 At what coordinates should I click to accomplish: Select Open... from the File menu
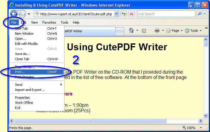click(x=36, y=39)
